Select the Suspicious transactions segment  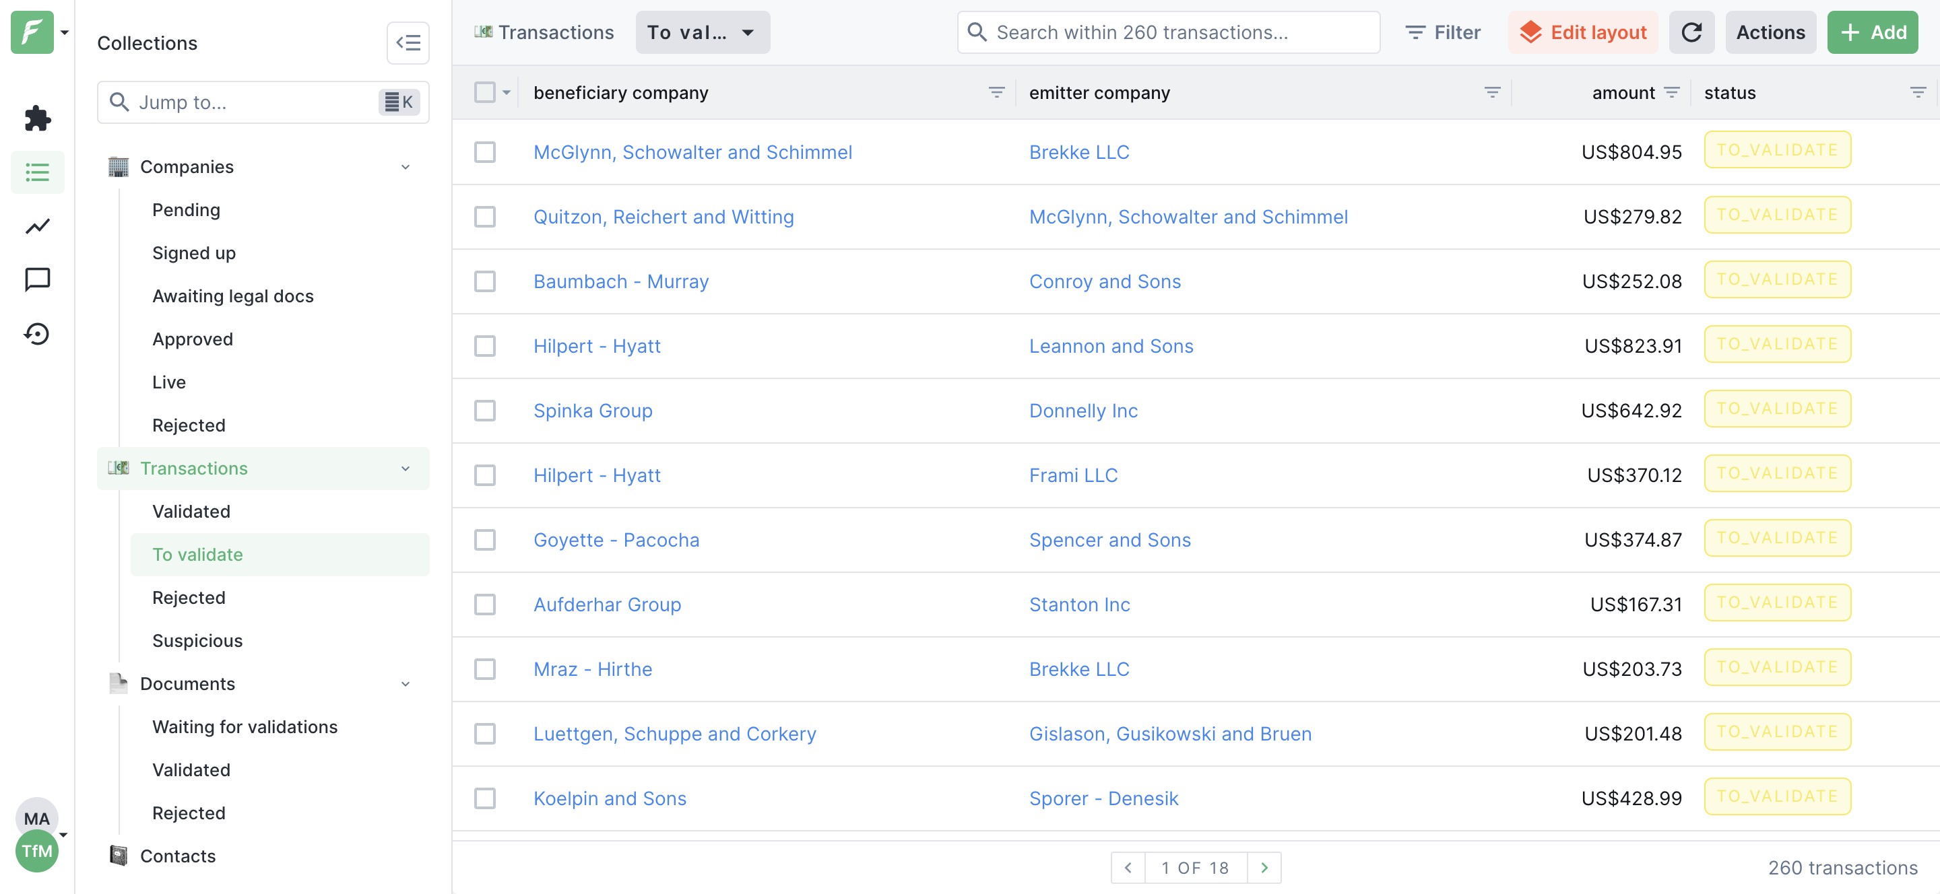tap(197, 640)
